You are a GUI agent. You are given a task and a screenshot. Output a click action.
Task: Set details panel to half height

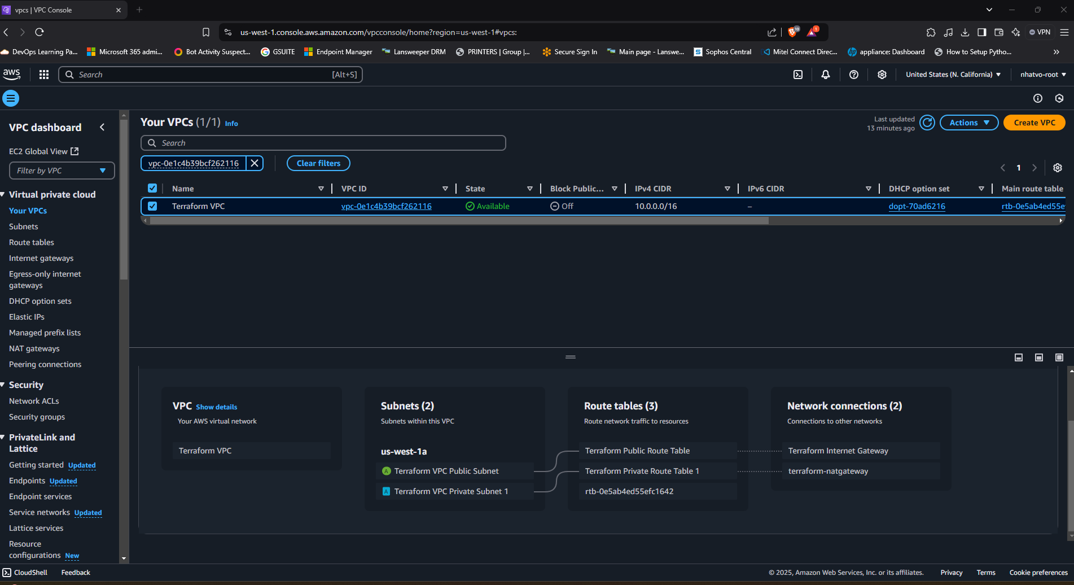[1039, 357]
